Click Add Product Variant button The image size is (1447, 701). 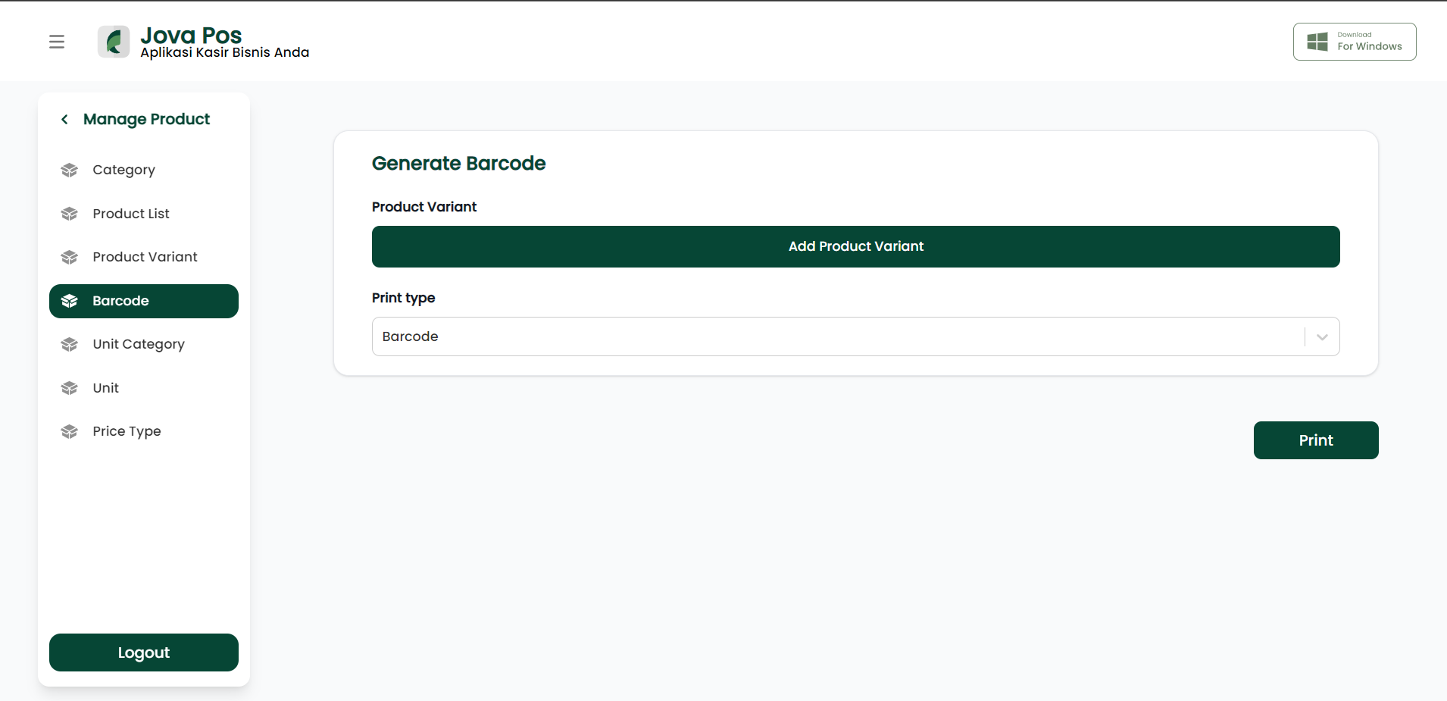(x=856, y=246)
